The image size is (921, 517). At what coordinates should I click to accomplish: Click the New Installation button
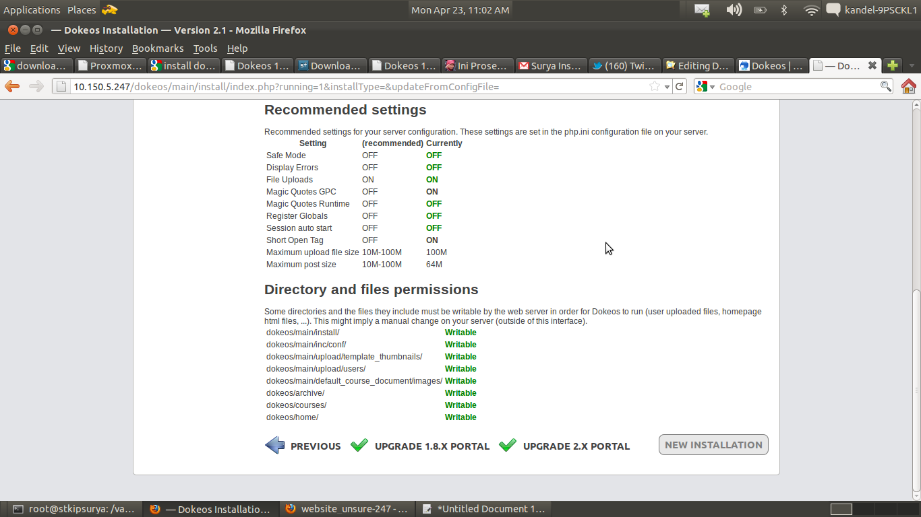713,445
